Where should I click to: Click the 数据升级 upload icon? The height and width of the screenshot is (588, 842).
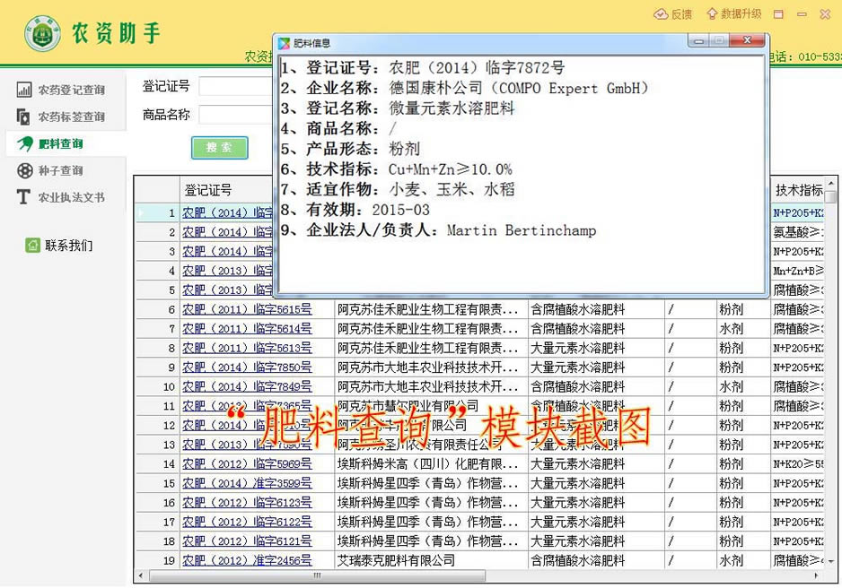tap(712, 13)
